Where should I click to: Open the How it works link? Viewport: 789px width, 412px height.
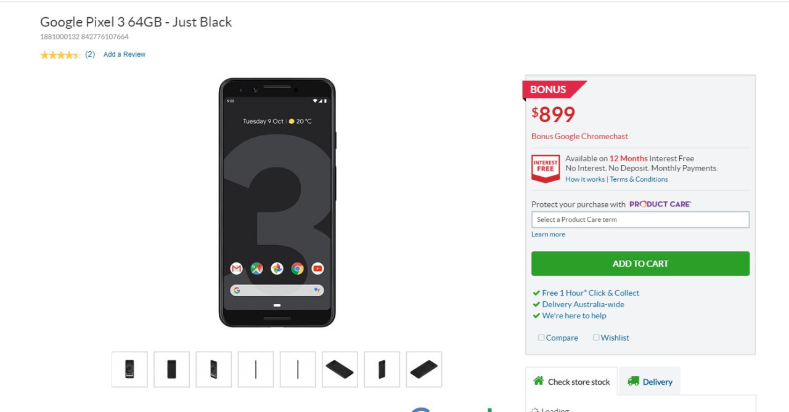tap(585, 179)
